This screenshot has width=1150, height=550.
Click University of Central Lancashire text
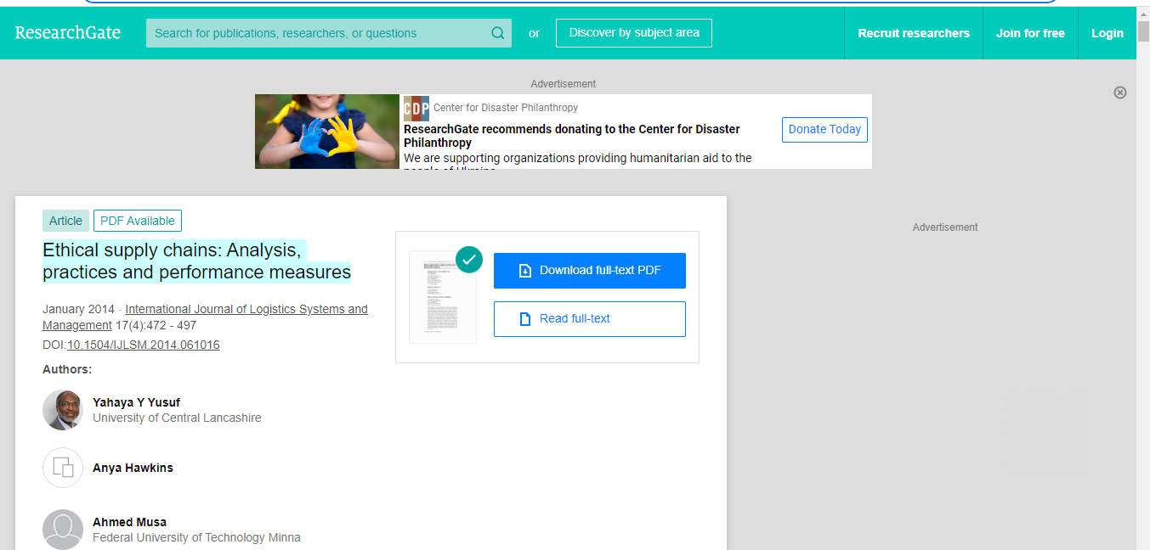click(x=177, y=418)
